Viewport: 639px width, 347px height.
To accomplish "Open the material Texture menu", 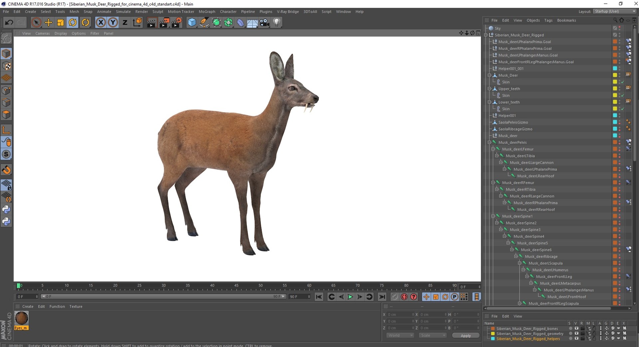I will 76,306.
